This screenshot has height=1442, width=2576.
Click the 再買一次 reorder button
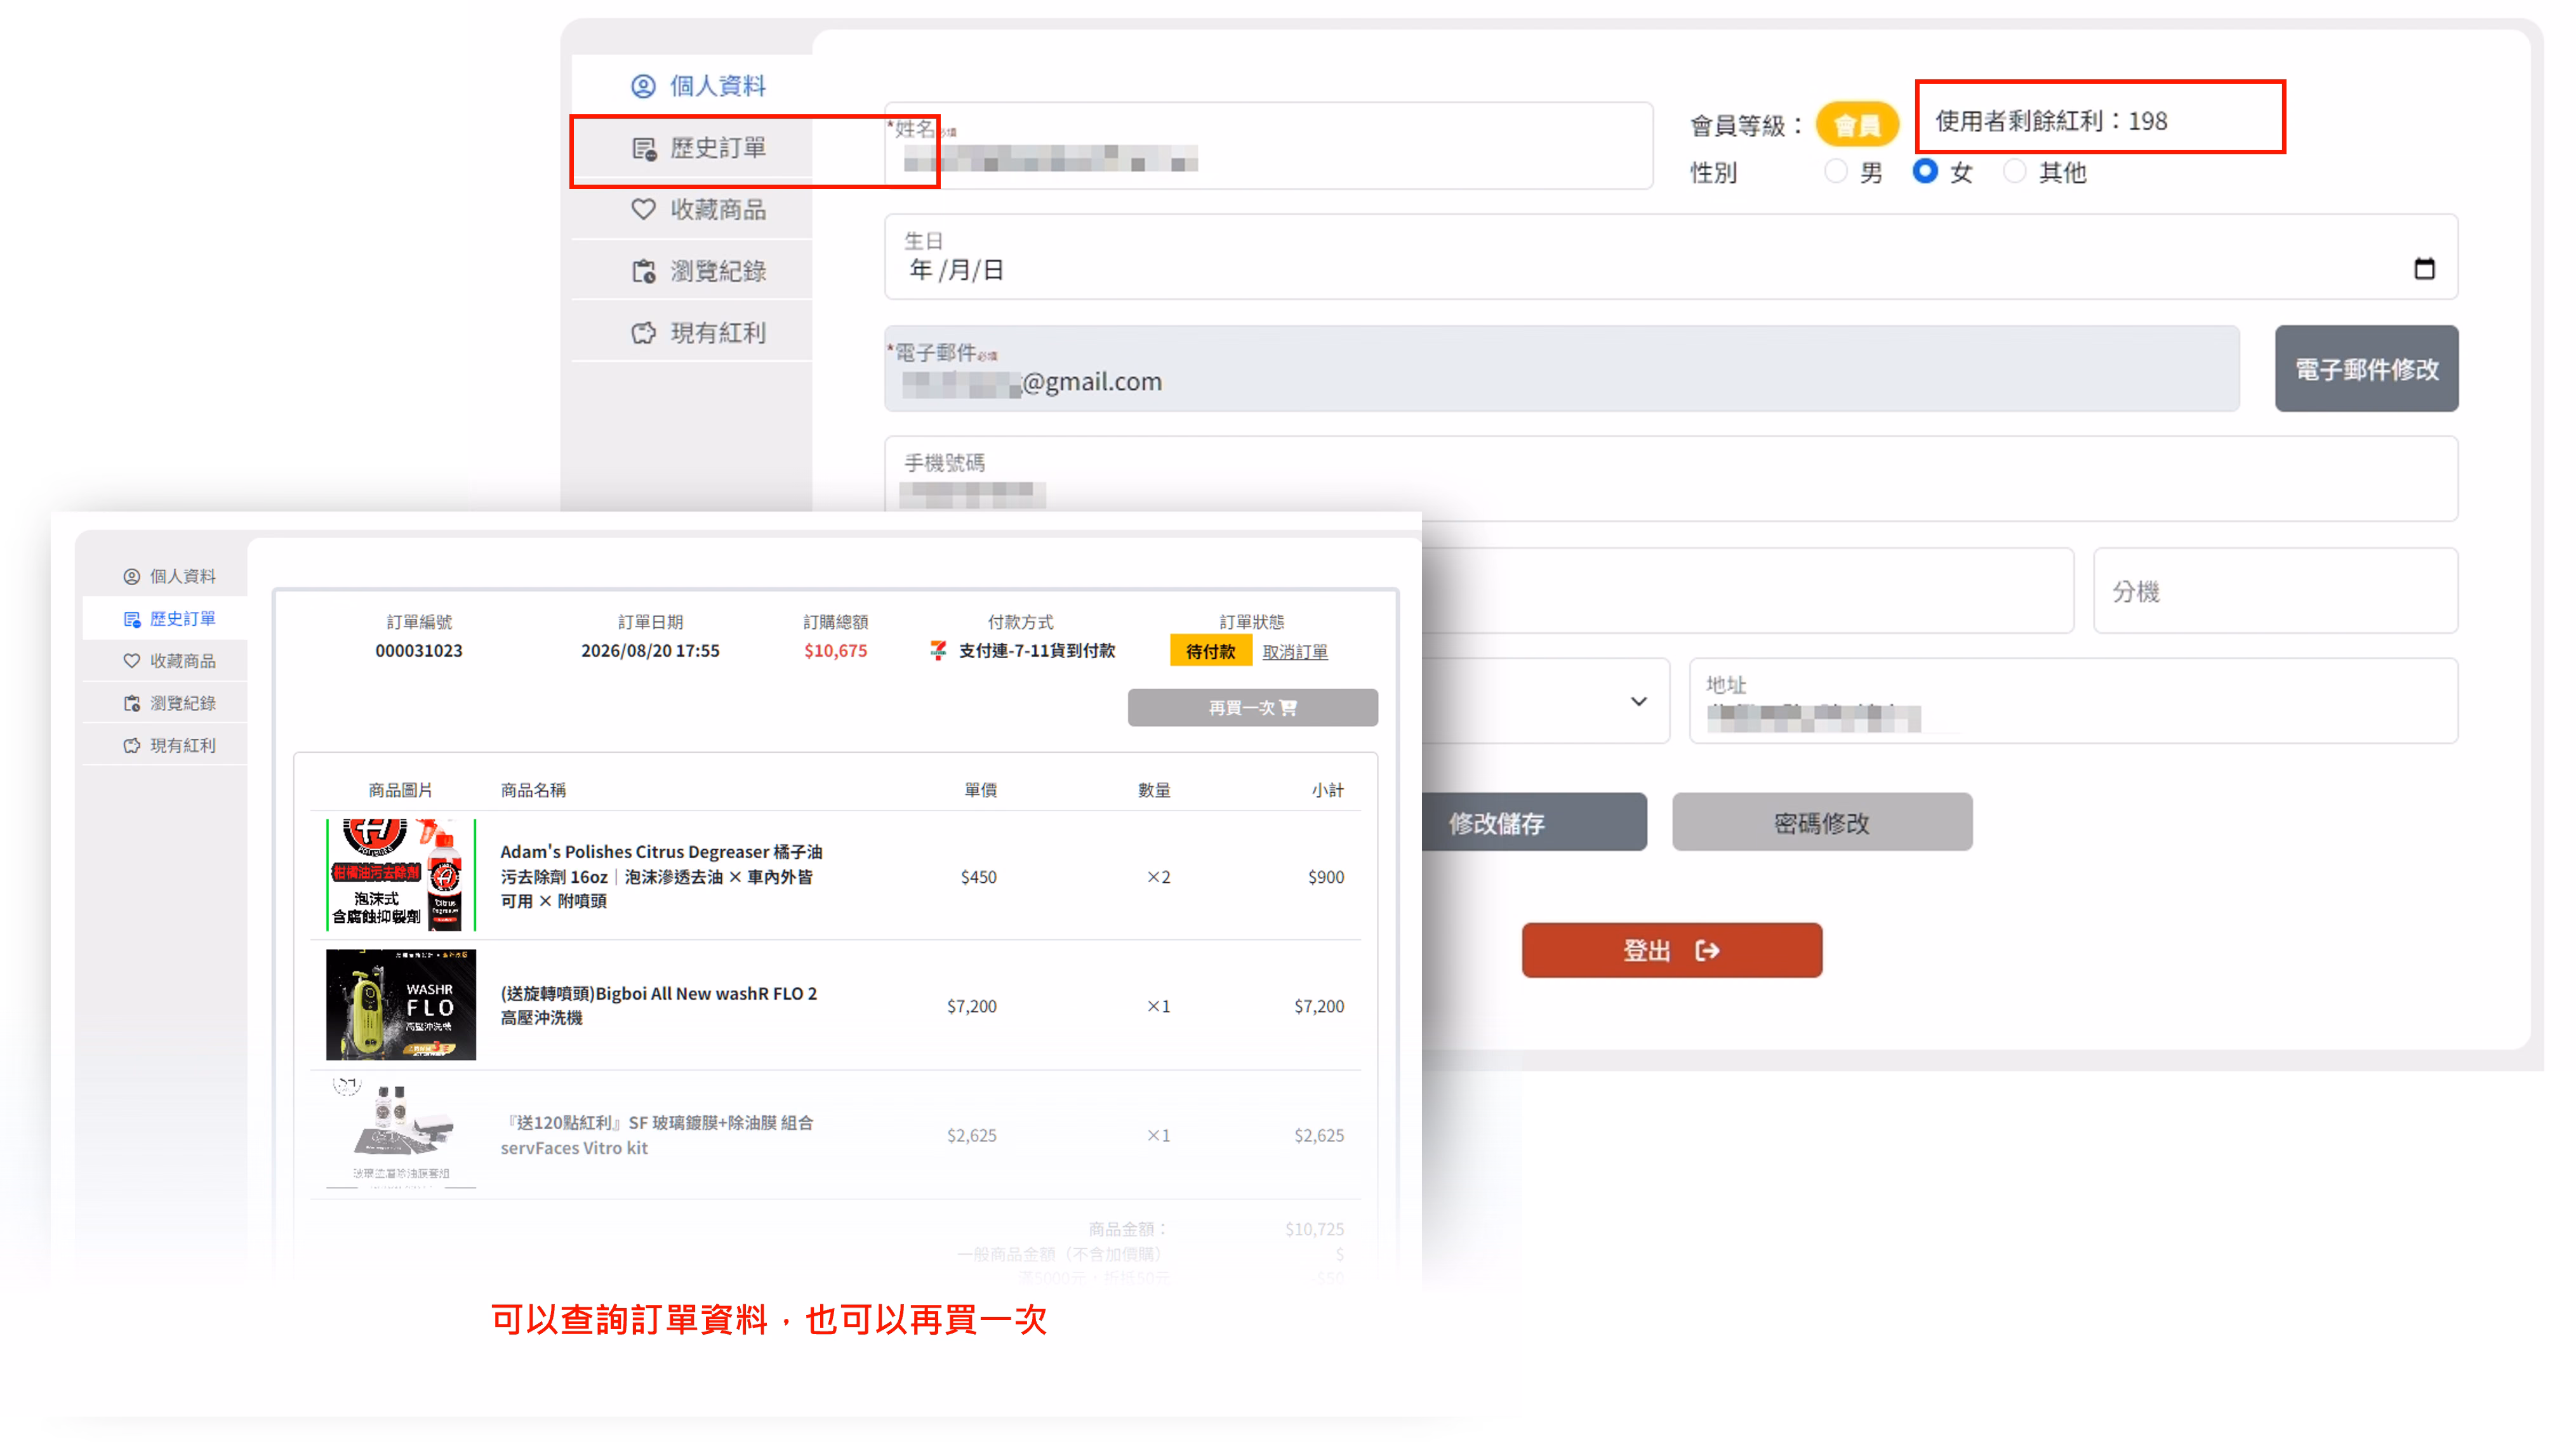(x=1252, y=708)
